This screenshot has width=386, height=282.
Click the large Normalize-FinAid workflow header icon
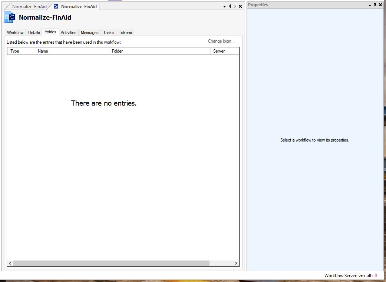coord(10,17)
